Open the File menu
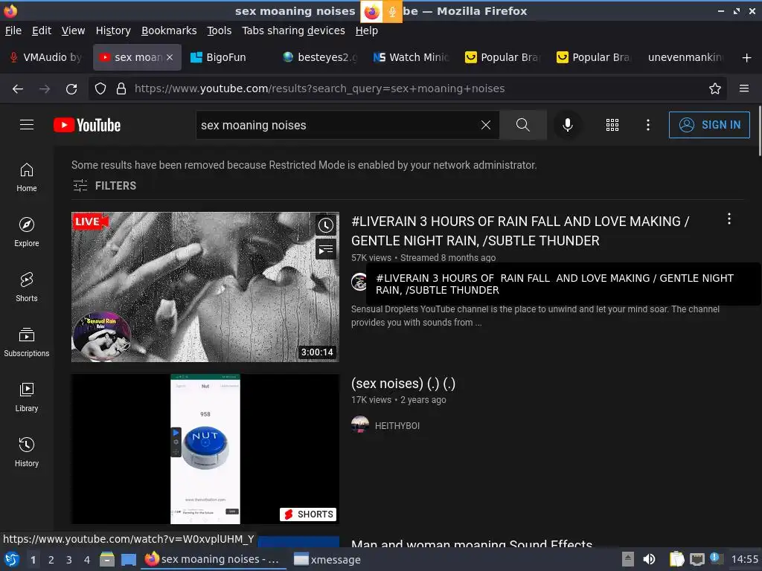Image resolution: width=762 pixels, height=571 pixels. (x=13, y=30)
